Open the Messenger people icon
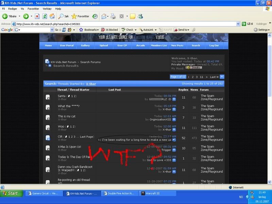The width and height of the screenshot is (272, 204). [140, 16]
